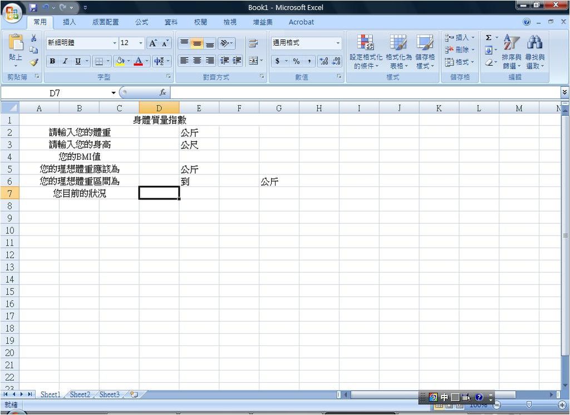This screenshot has height=415, width=570.
Task: Click the zoom in plus button
Action: click(x=562, y=405)
